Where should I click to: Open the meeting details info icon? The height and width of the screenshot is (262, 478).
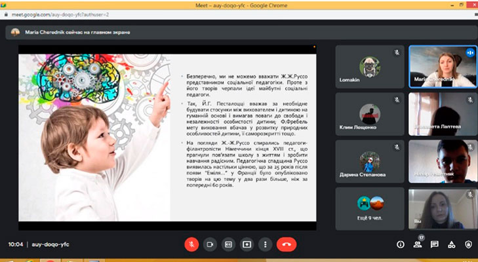point(401,244)
